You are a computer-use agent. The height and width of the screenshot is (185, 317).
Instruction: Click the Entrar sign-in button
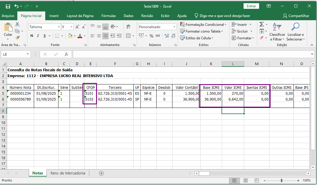(x=251, y=6)
